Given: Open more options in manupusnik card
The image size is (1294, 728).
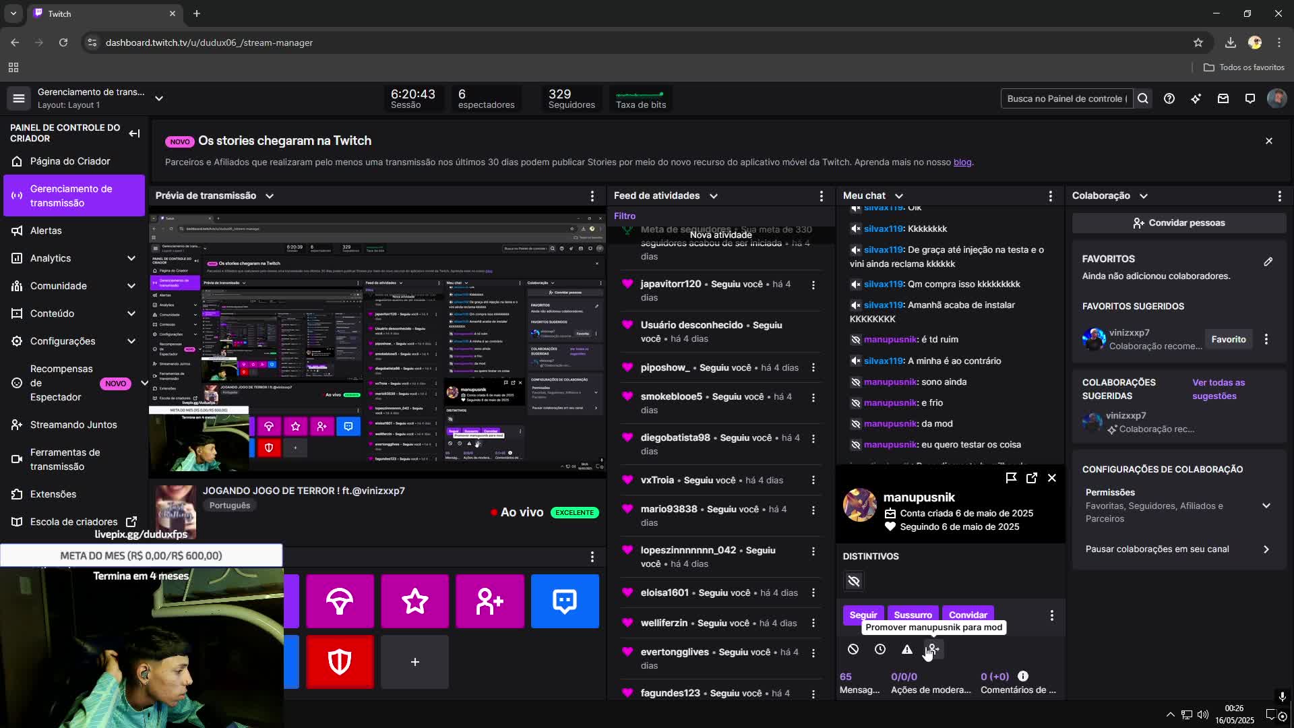Looking at the screenshot, I should 1051,615.
